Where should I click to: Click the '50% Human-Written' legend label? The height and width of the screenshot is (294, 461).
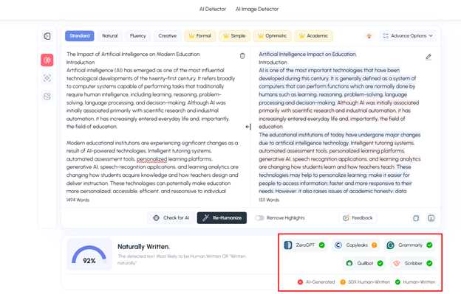pyautogui.click(x=369, y=282)
